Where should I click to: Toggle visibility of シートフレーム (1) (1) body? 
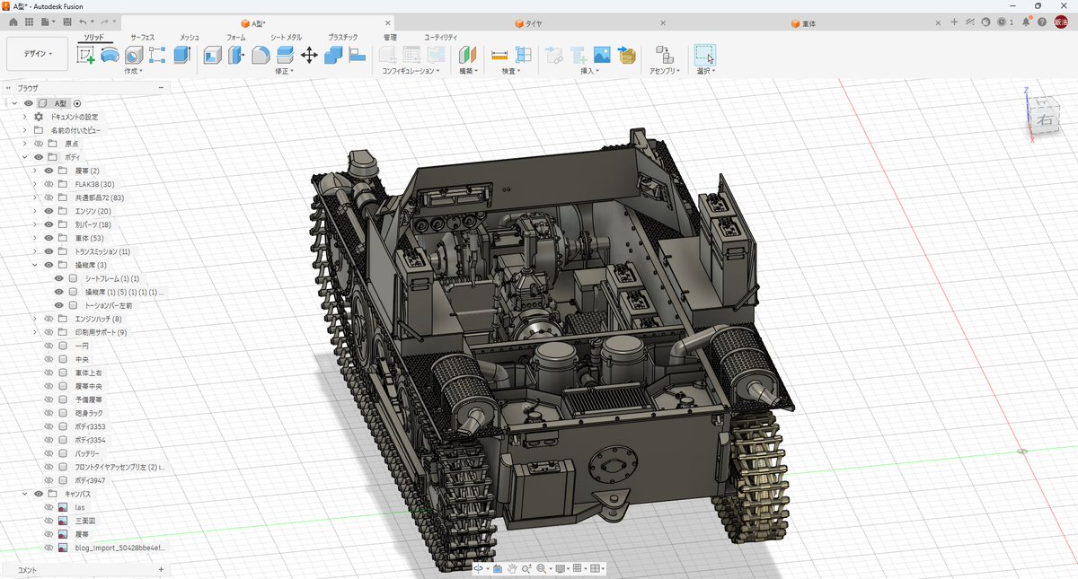pos(59,278)
